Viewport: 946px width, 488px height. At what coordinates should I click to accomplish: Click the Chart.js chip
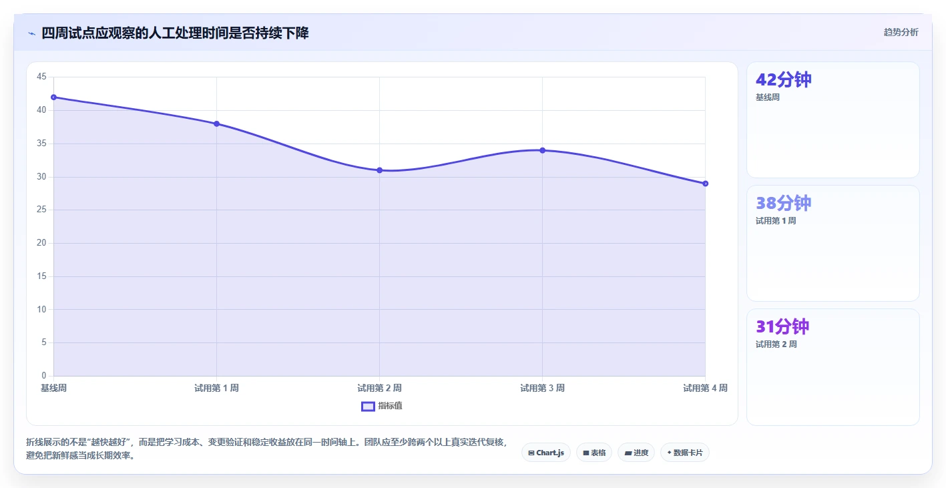tap(546, 453)
